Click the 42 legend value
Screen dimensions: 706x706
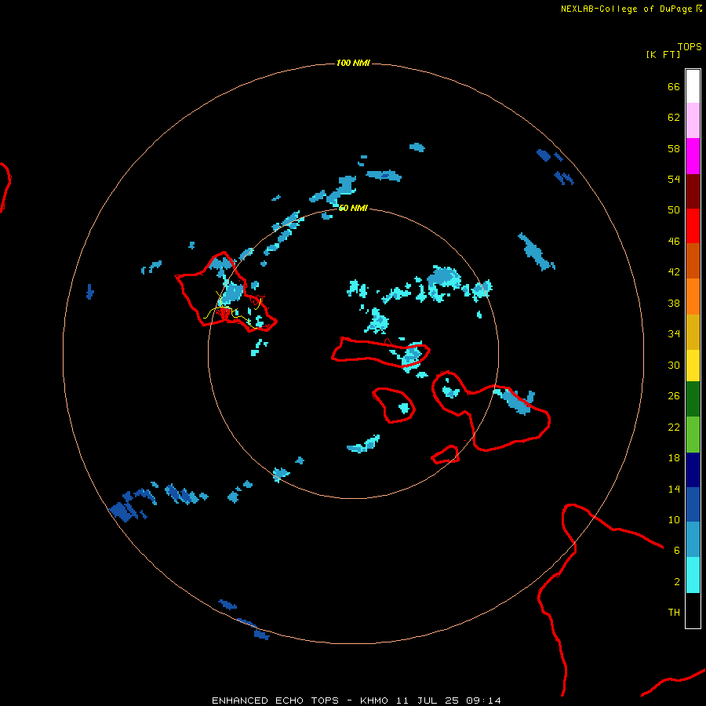click(674, 271)
